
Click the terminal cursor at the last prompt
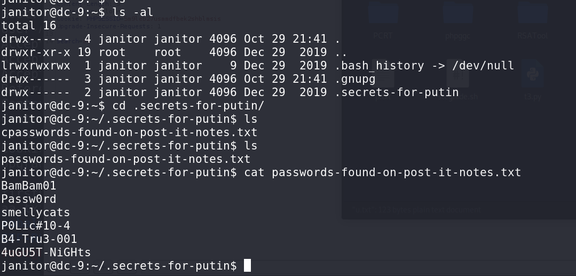pyautogui.click(x=247, y=265)
